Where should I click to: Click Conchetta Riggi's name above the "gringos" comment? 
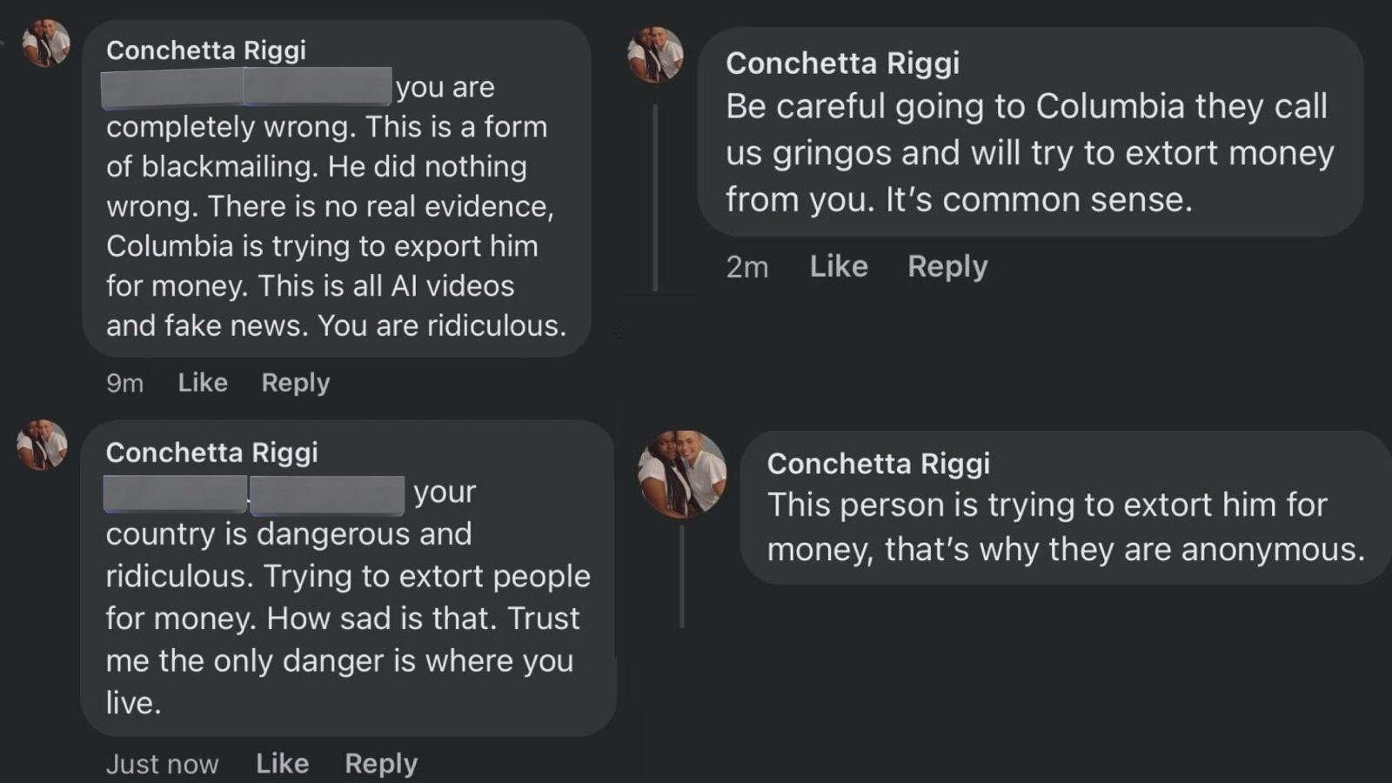(842, 63)
